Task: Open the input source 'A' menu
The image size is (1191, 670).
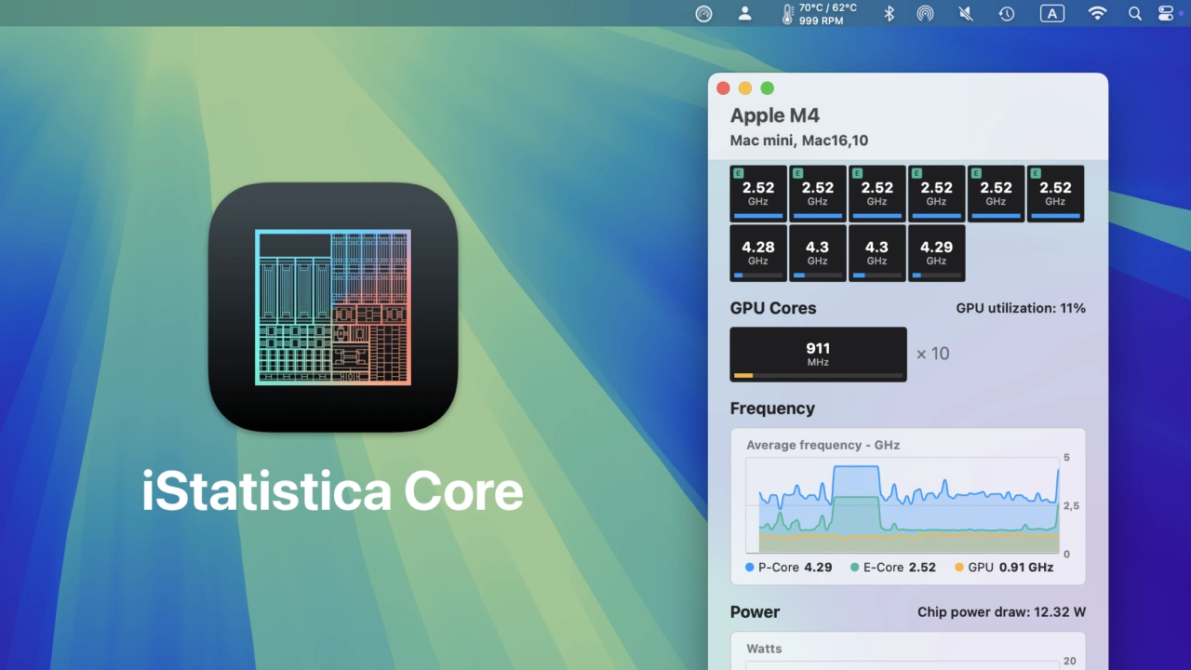Action: tap(1052, 13)
